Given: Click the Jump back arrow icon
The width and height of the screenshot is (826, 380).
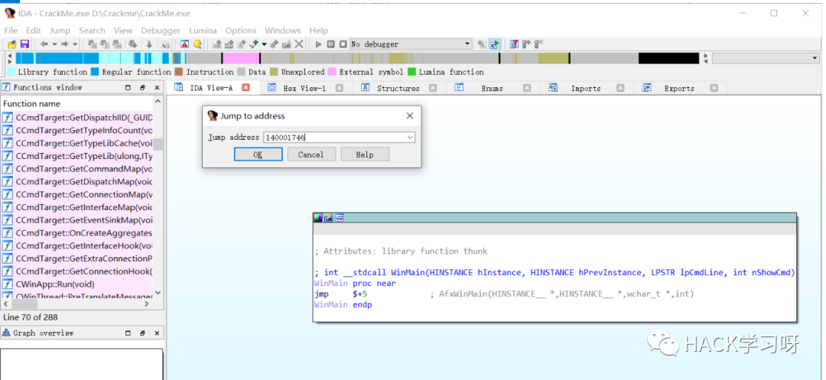Looking at the screenshot, I should (x=44, y=44).
